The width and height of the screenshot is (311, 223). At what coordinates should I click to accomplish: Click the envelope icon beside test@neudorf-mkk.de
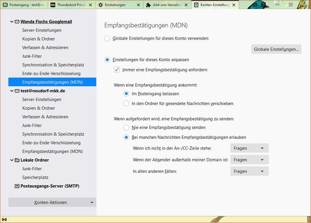pos(17,91)
